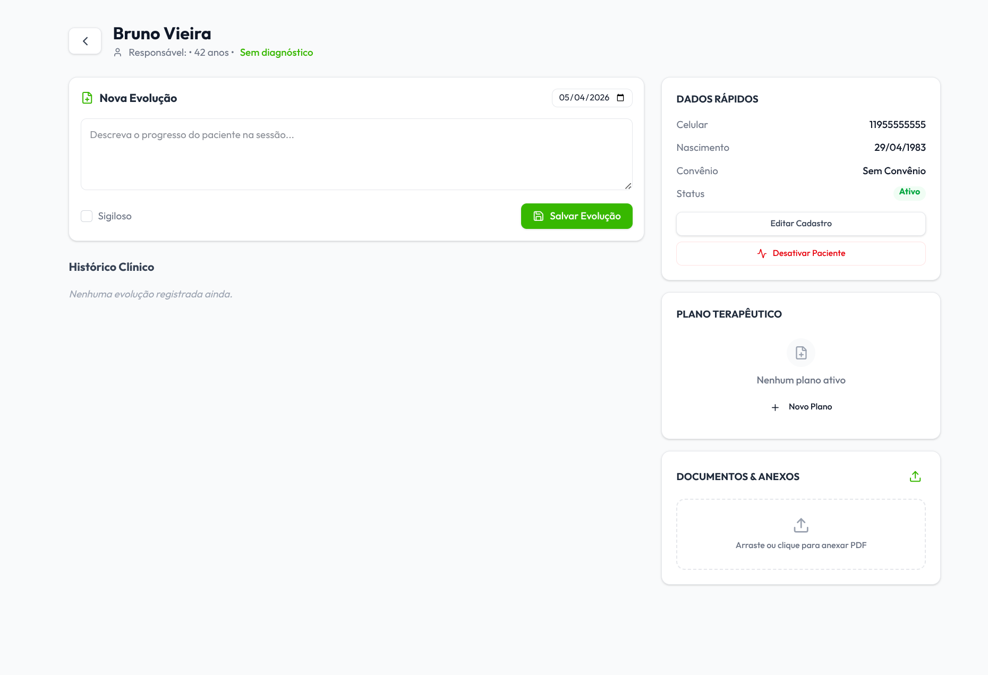Go back using the arrow button
988x675 pixels.
pyautogui.click(x=85, y=41)
